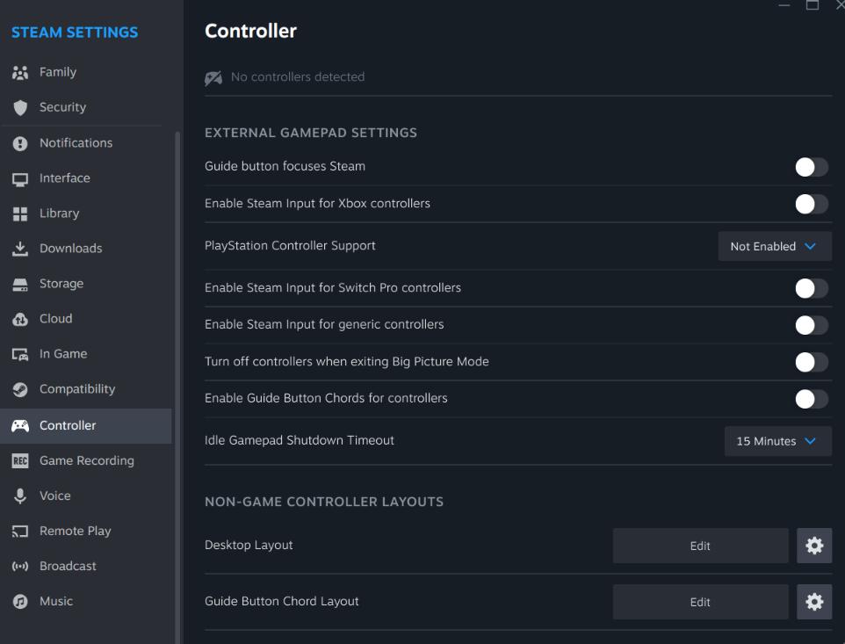Edit the Guide Button Chord Layout
845x644 pixels.
pos(700,602)
